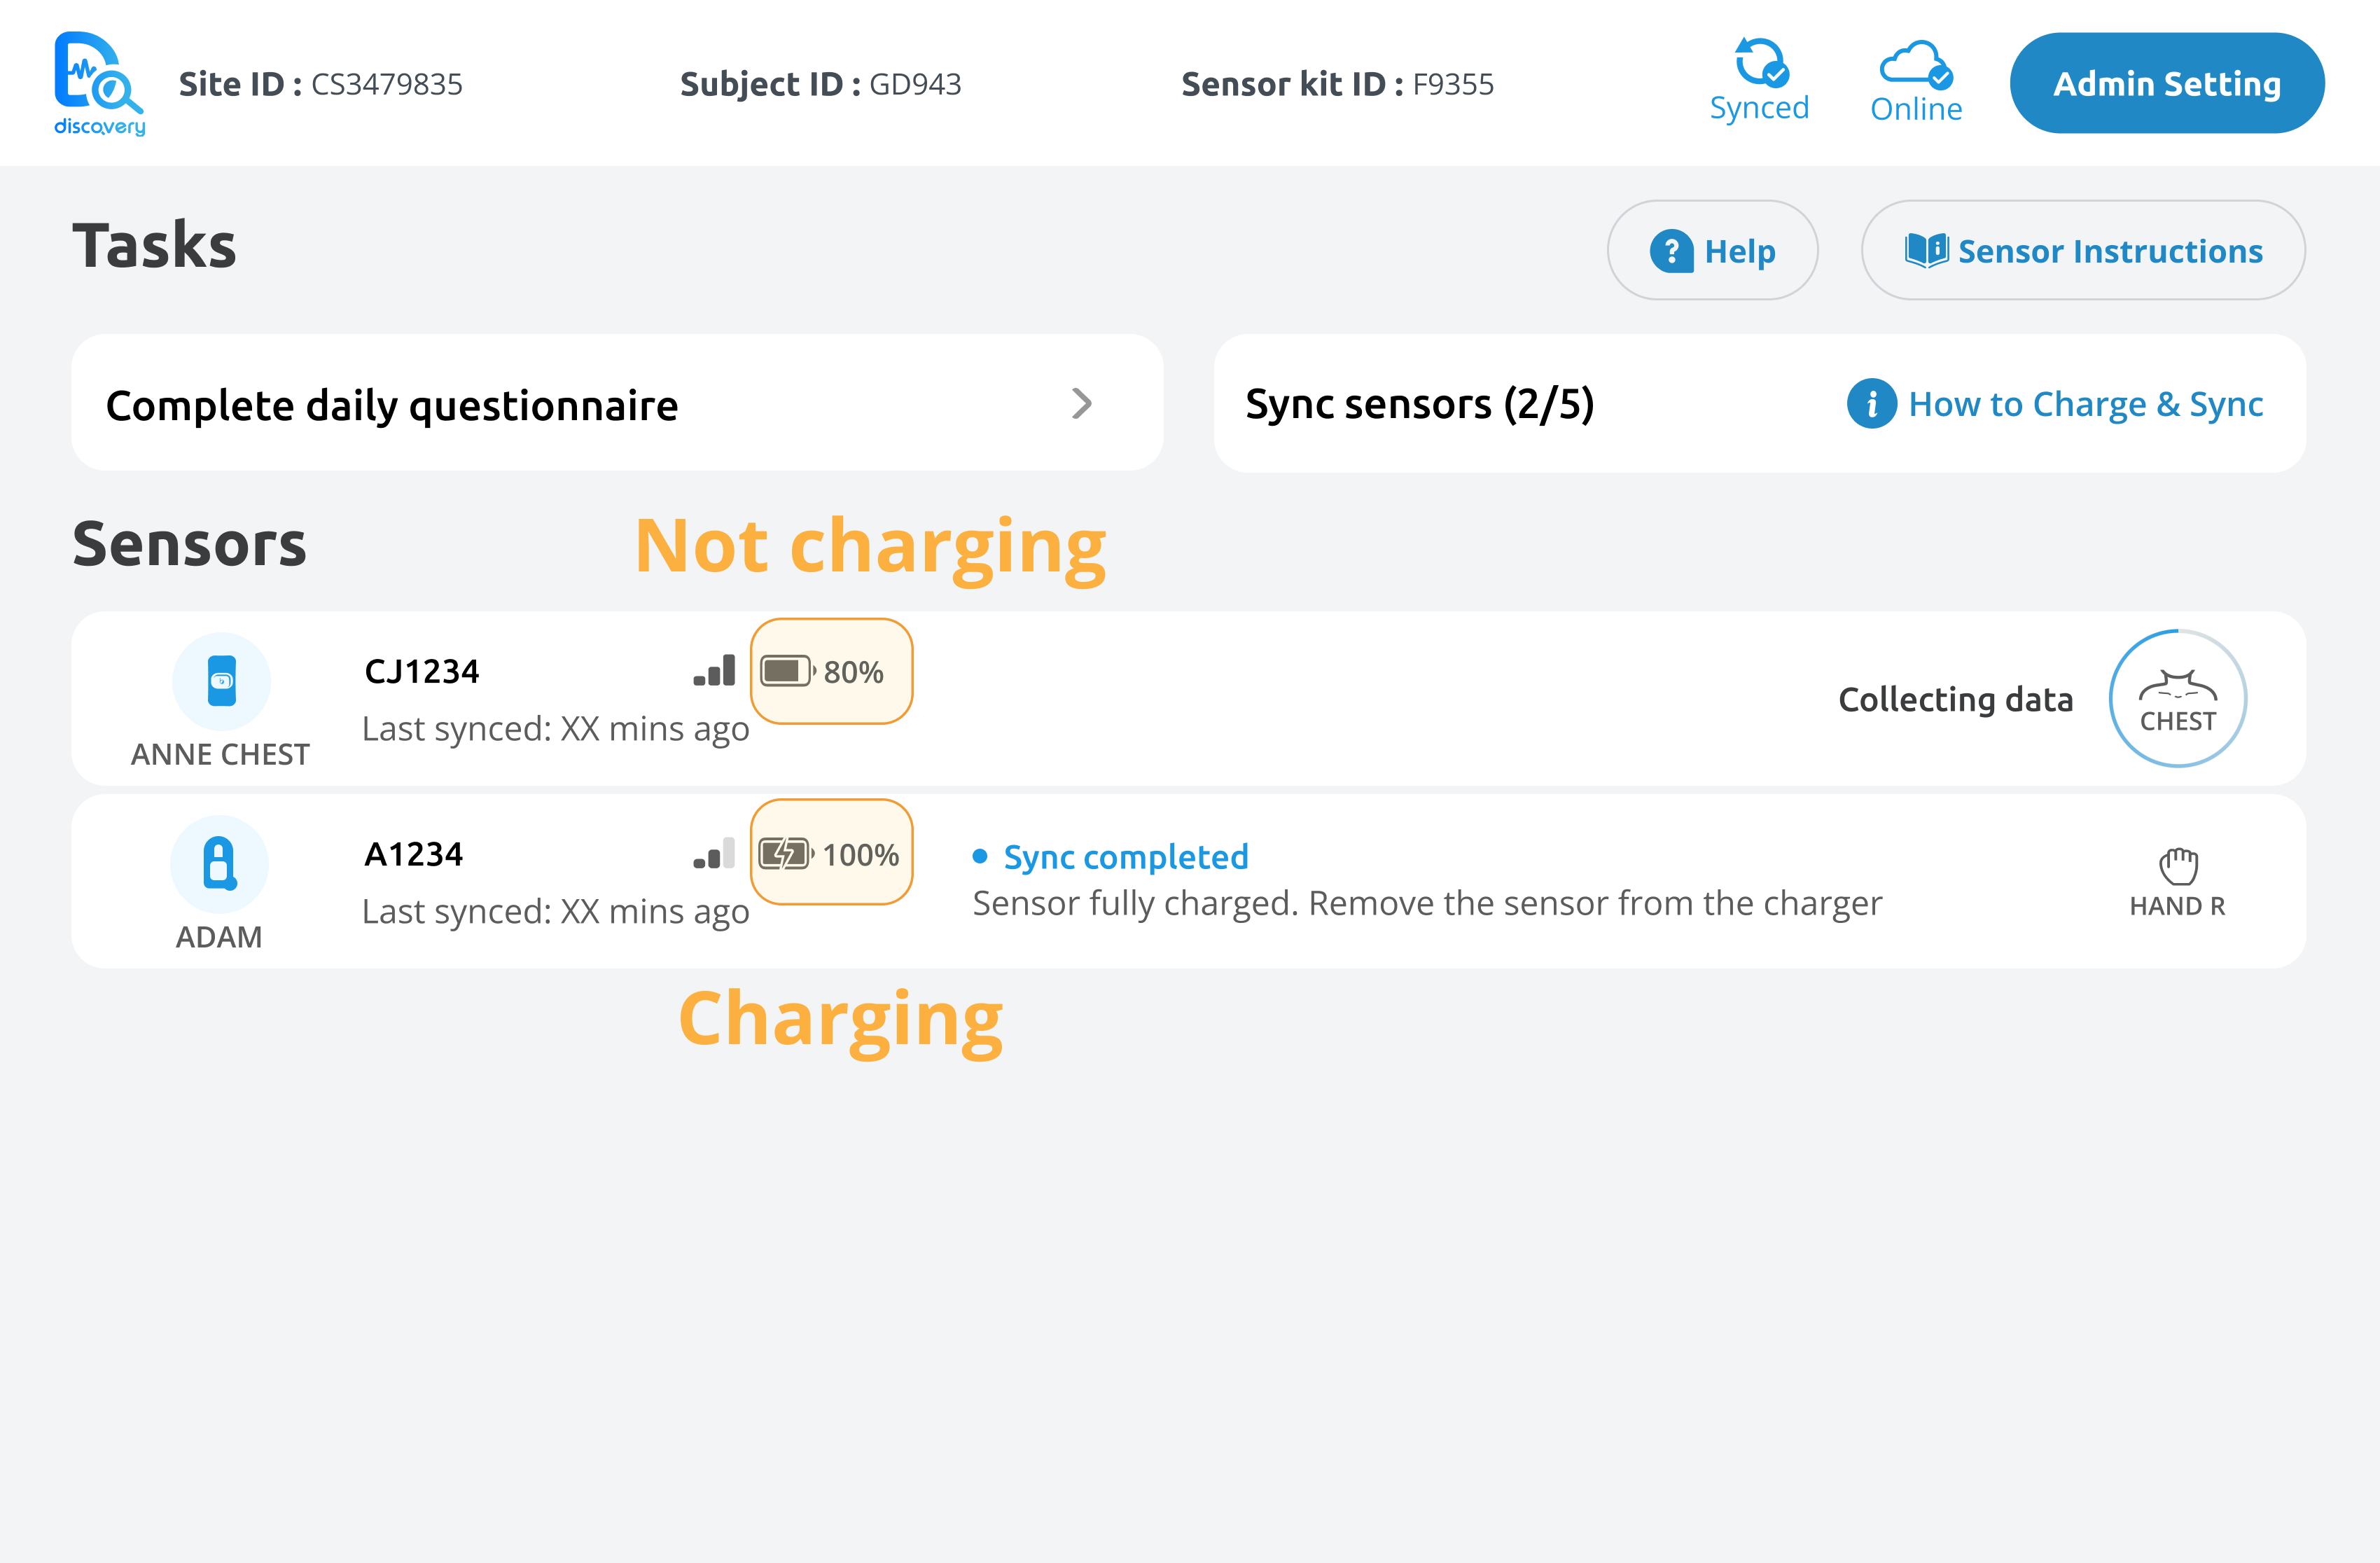The height and width of the screenshot is (1563, 2380).
Task: Click the Discovery app logo
Action: [99, 84]
